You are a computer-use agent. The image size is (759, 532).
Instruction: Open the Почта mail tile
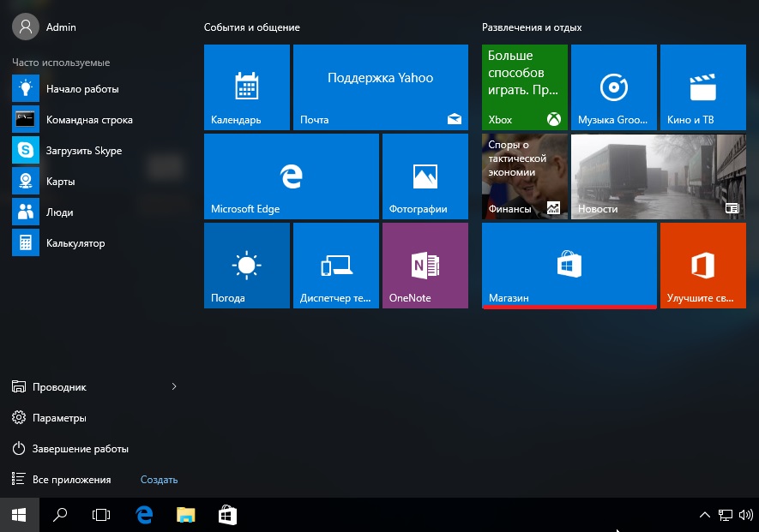click(x=381, y=87)
